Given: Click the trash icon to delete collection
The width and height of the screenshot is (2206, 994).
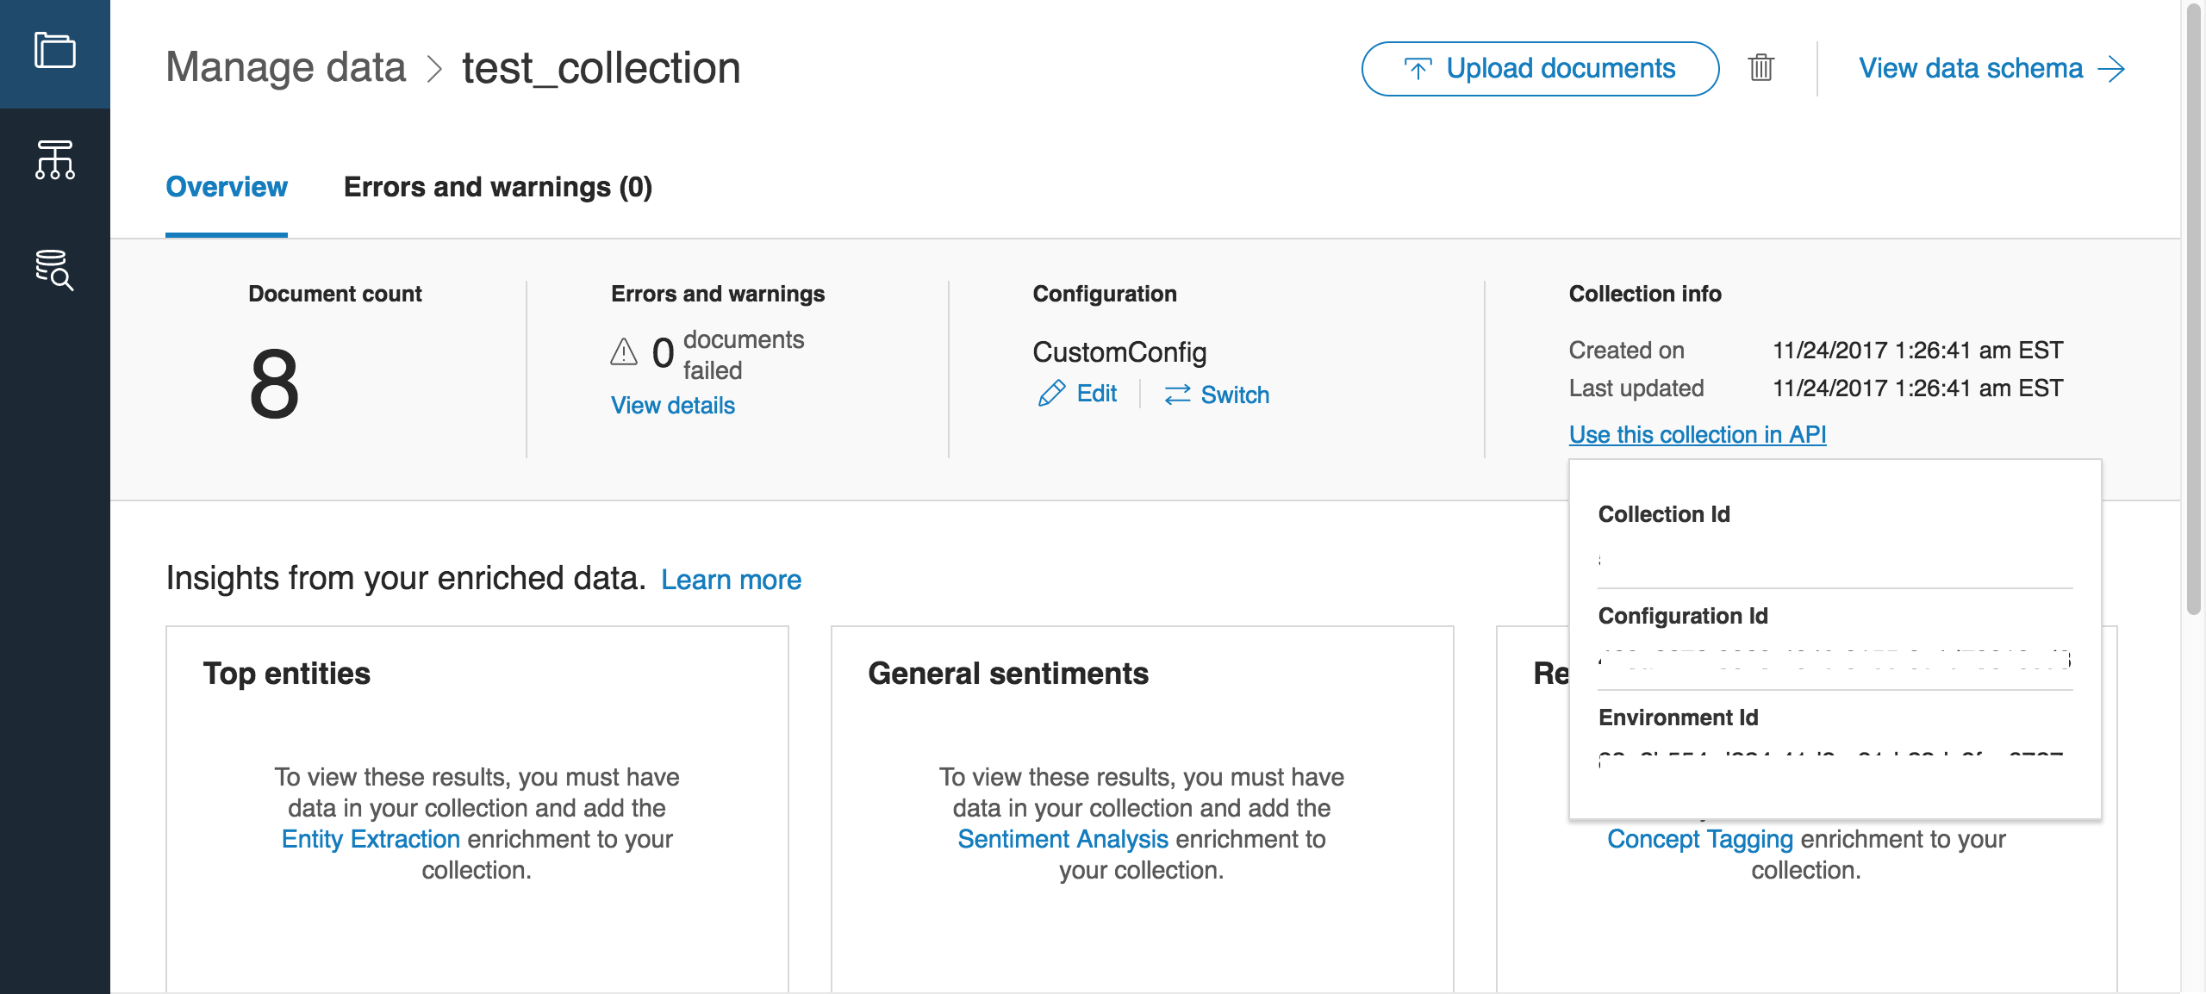Looking at the screenshot, I should [1760, 67].
